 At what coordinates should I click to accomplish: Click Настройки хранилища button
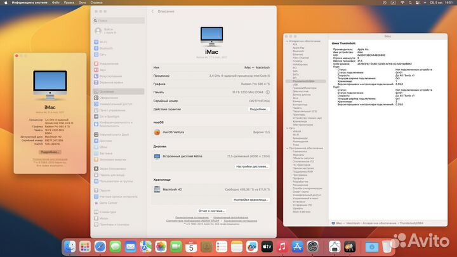[x=251, y=200]
